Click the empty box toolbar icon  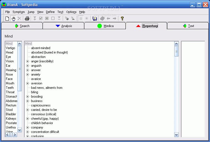tap(53, 18)
